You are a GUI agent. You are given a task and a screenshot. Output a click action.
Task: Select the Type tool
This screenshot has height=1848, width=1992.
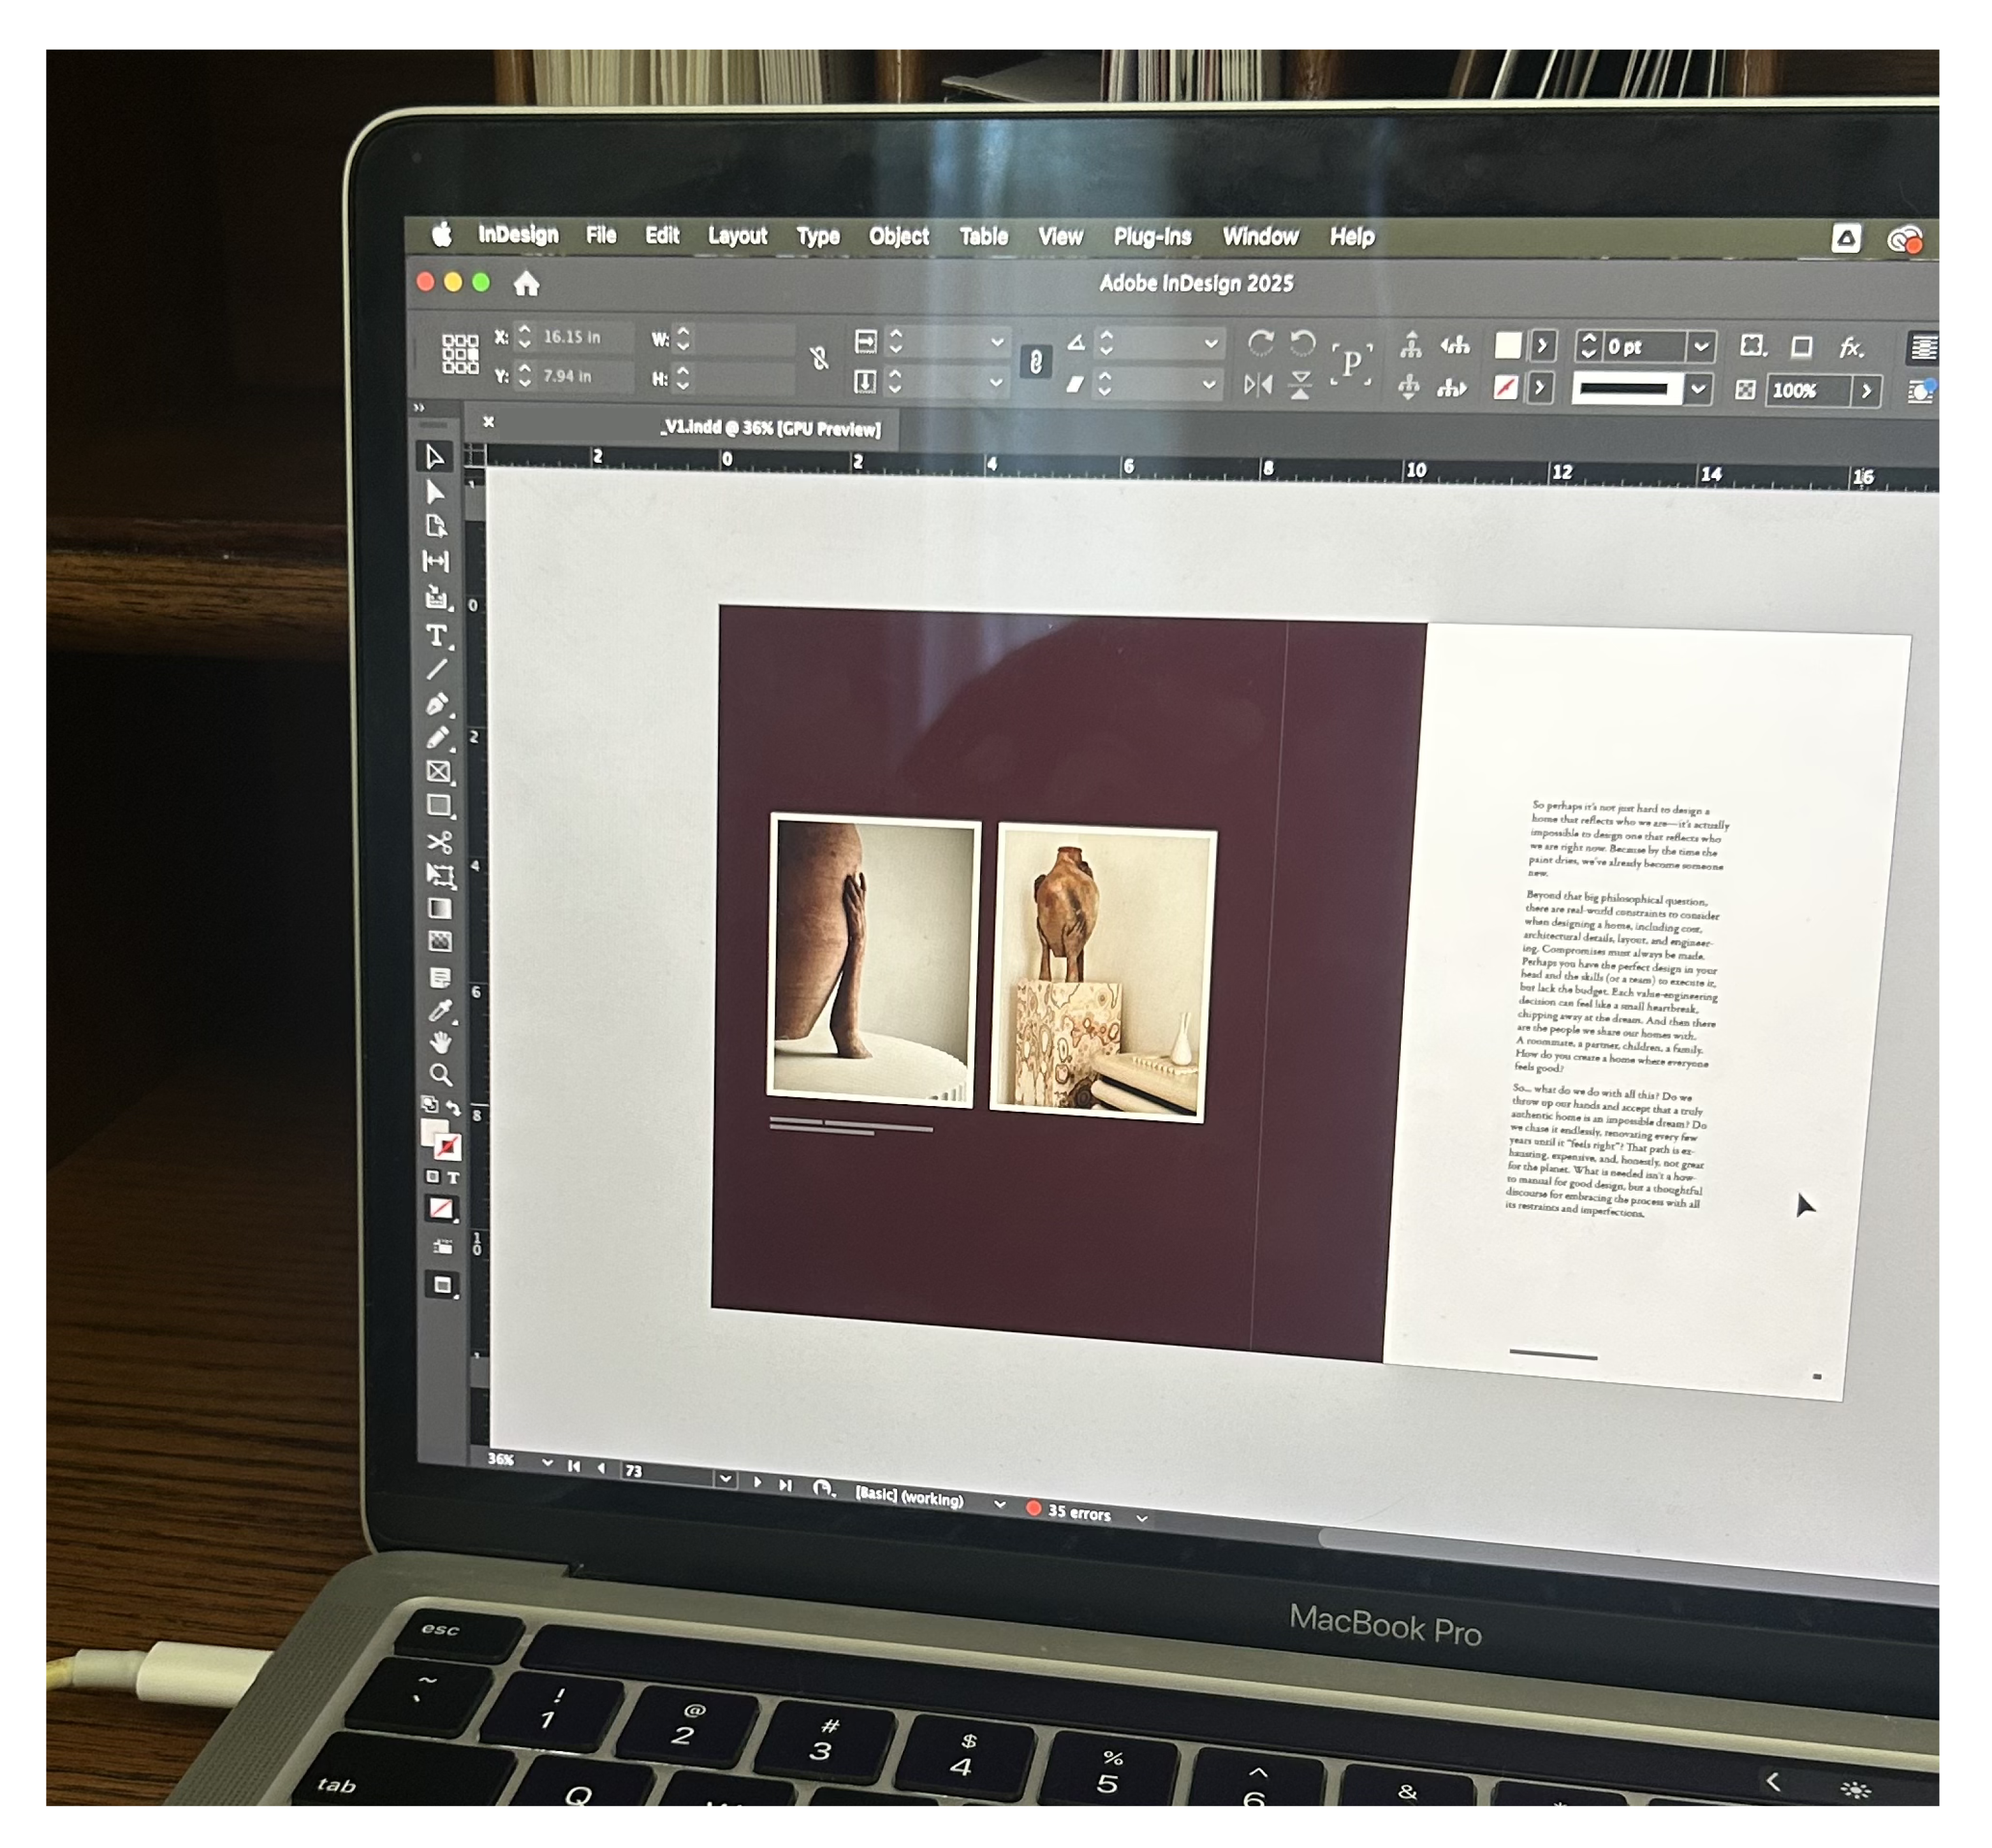(436, 636)
